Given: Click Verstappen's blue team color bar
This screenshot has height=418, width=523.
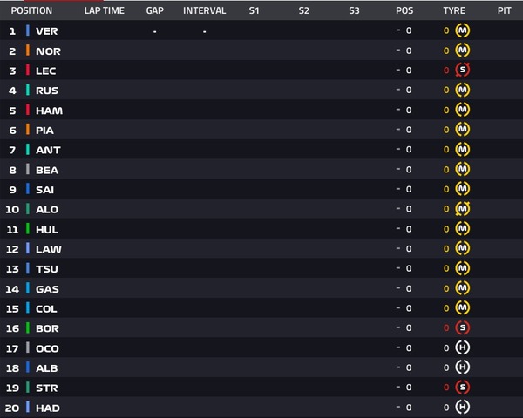Looking at the screenshot, I should point(28,30).
